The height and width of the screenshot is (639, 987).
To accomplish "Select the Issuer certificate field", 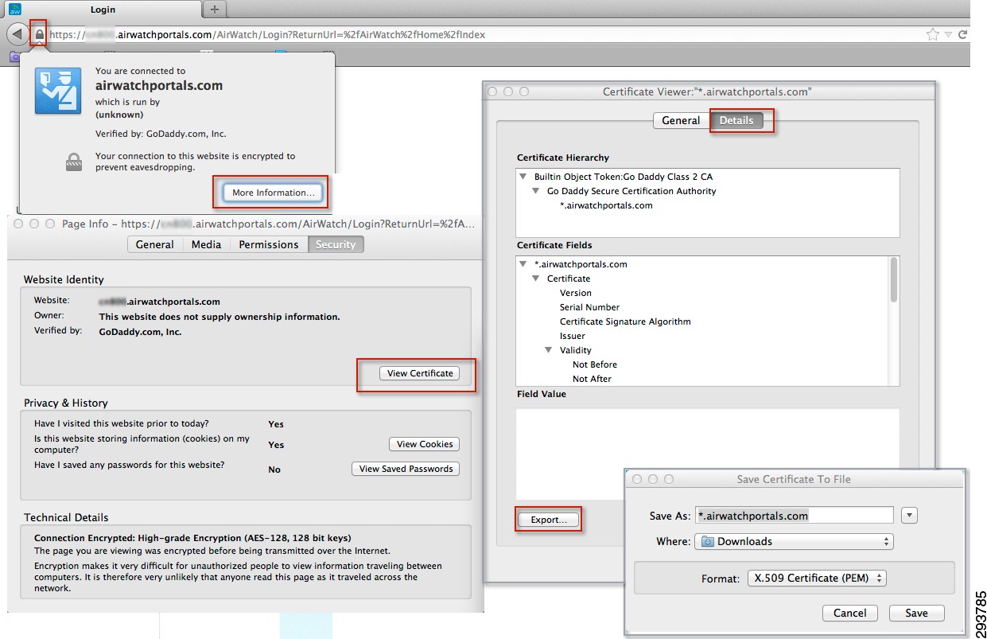I will [x=573, y=336].
